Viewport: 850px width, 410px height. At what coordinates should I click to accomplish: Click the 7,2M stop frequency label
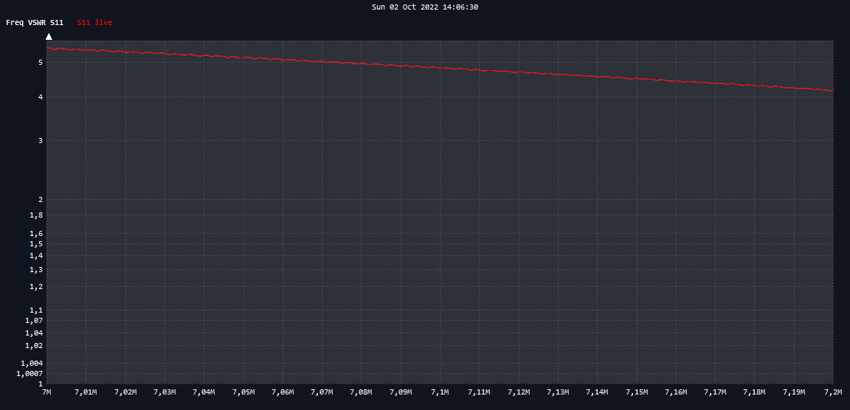(833, 392)
